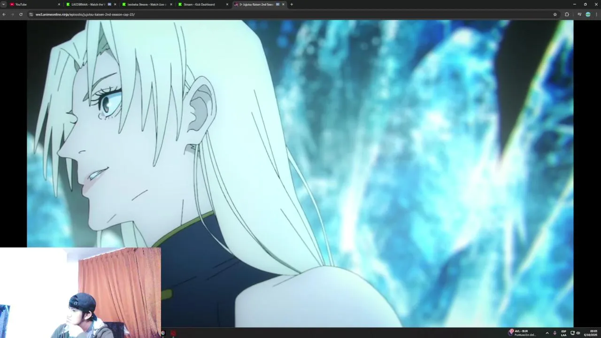
Task: Click media indicator on Jujutsu Kaisen tab
Action: point(277,4)
